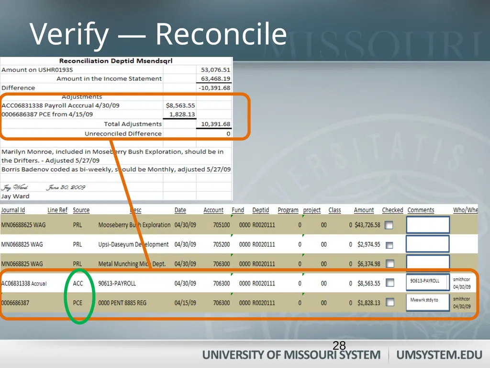Click the Mvewrk stdy to comments box
The height and width of the screenshot is (368, 490).
tap(427, 302)
